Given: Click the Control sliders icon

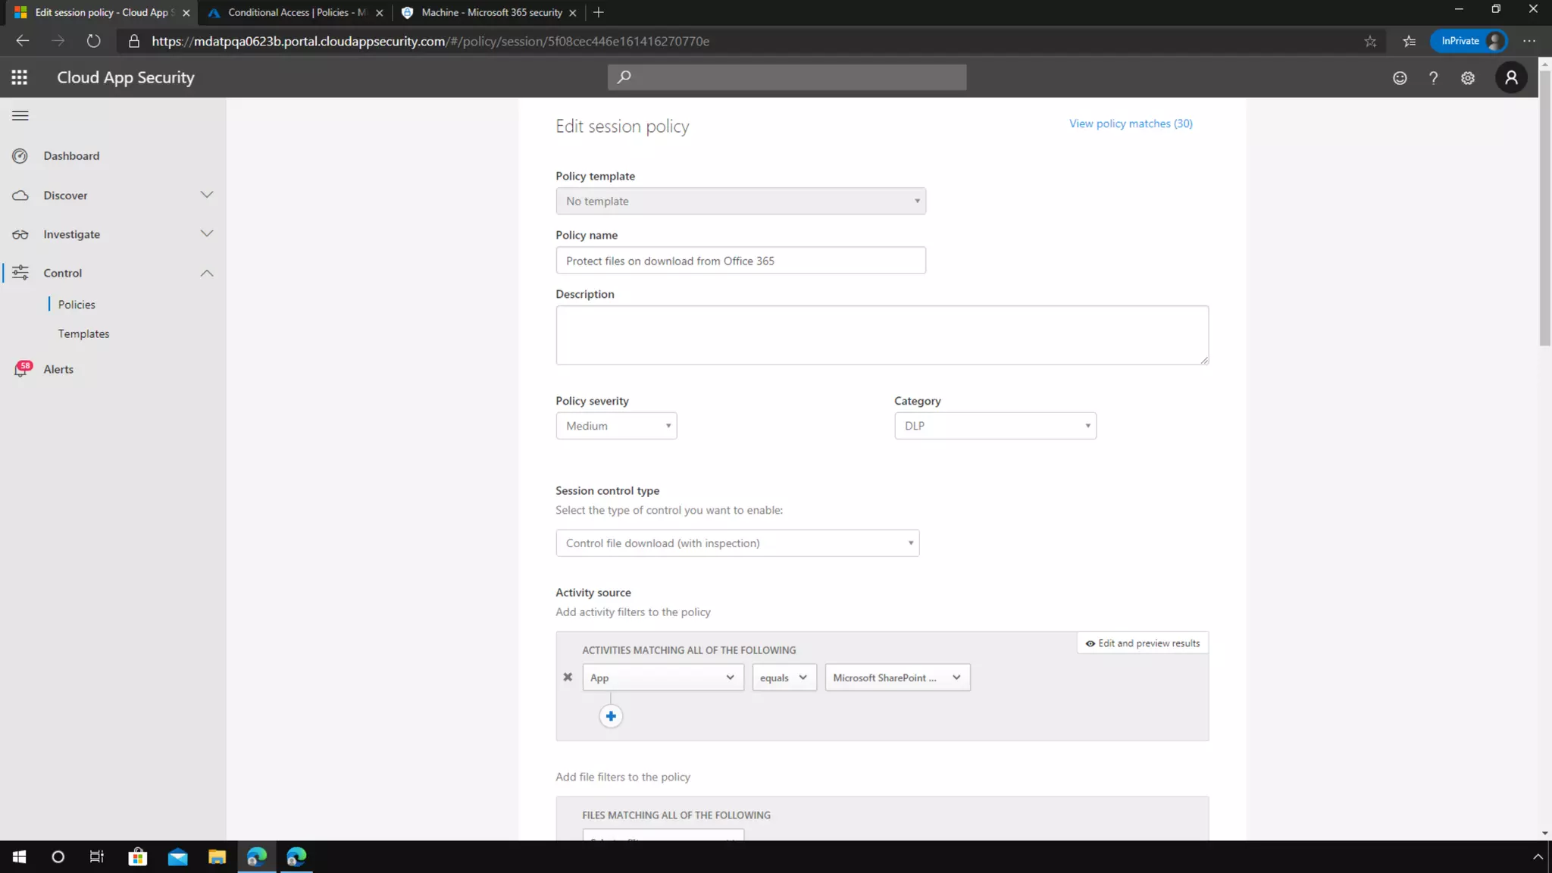Looking at the screenshot, I should (x=20, y=273).
